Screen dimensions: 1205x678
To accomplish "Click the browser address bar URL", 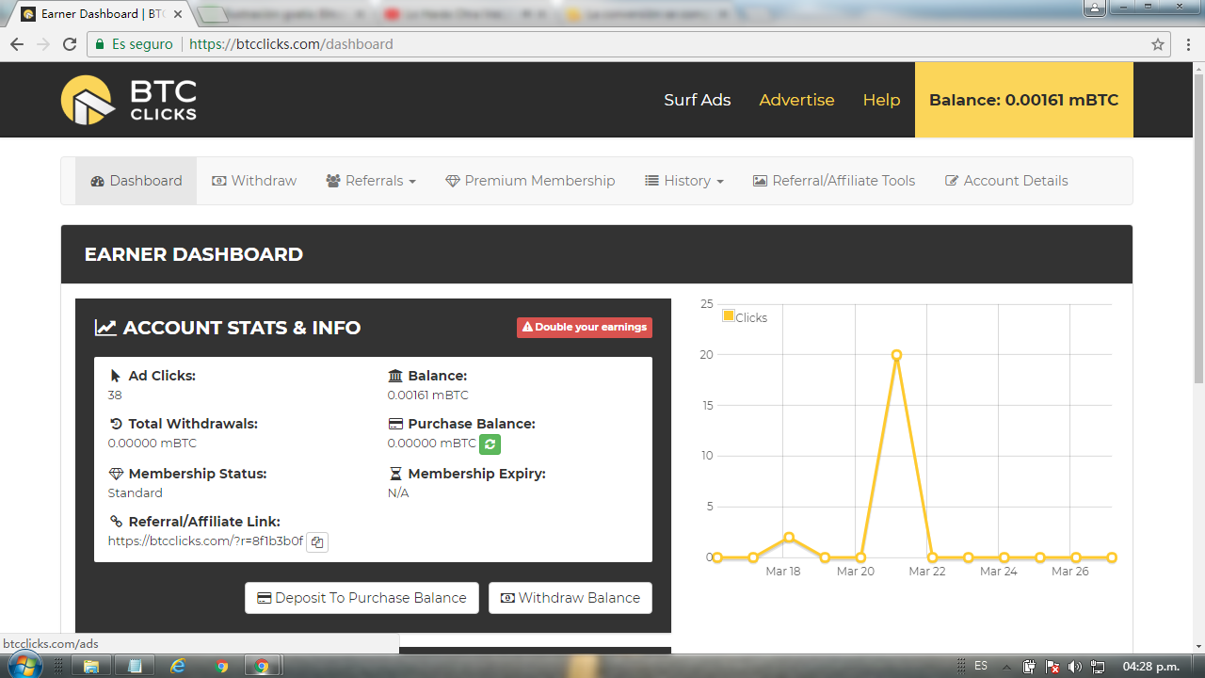I will pyautogui.click(x=291, y=44).
